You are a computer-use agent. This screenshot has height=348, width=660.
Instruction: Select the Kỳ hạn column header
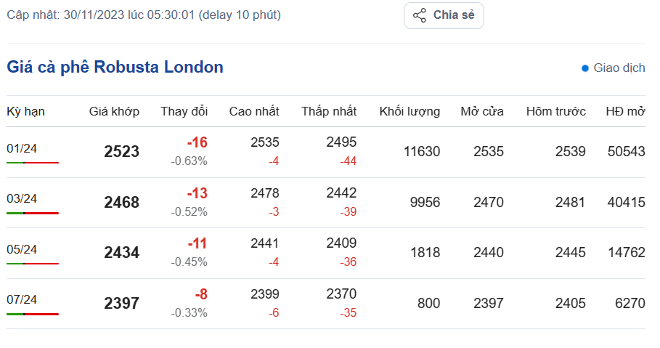tap(25, 111)
